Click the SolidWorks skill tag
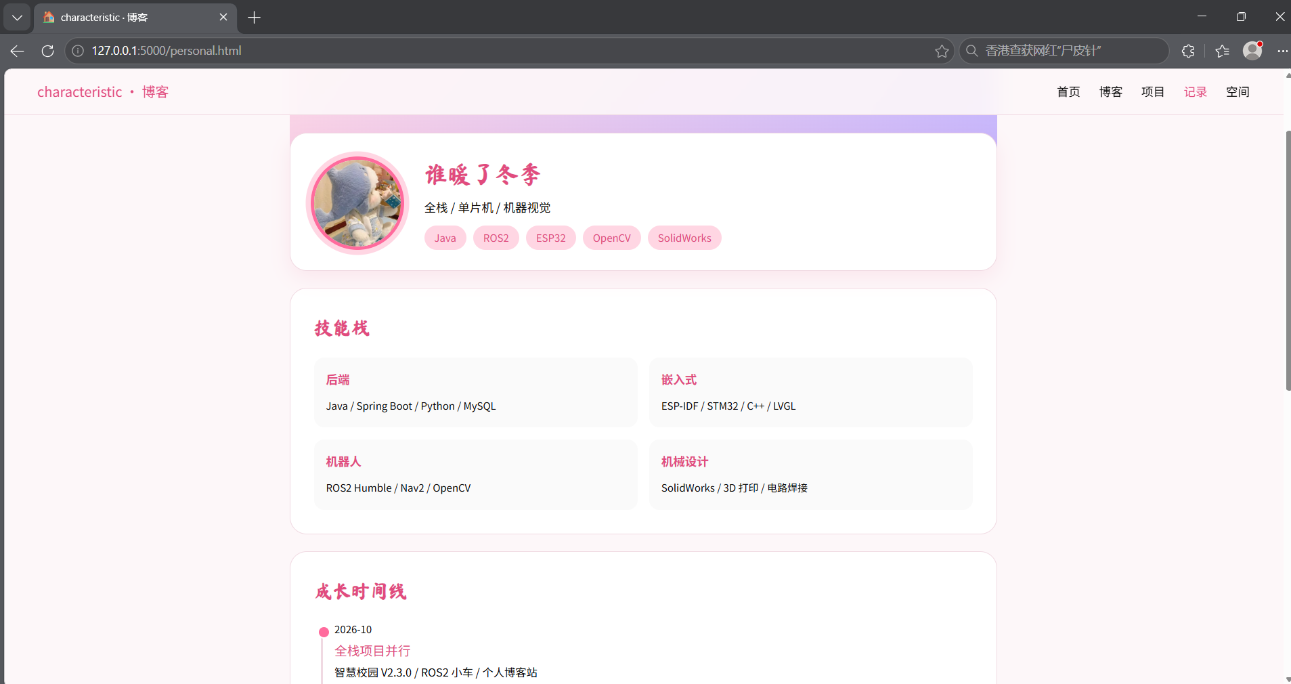1291x684 pixels. point(684,238)
